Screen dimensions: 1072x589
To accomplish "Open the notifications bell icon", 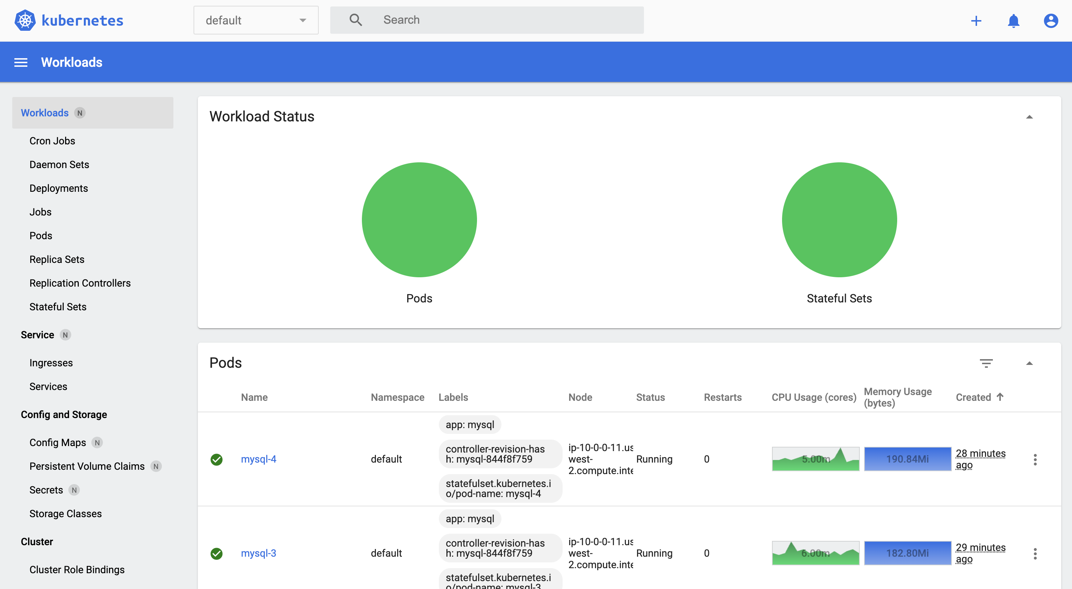I will tap(1013, 21).
